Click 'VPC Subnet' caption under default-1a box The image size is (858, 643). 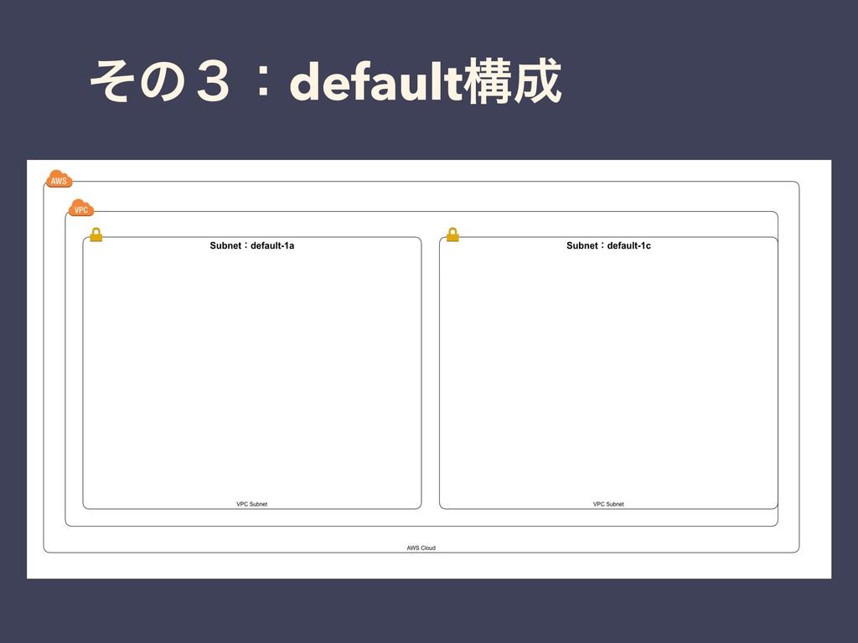tap(251, 504)
